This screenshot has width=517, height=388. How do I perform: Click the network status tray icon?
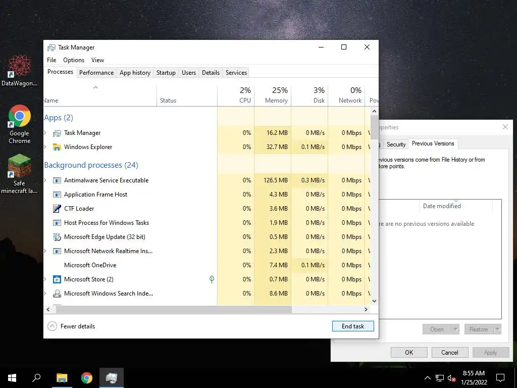click(x=440, y=378)
